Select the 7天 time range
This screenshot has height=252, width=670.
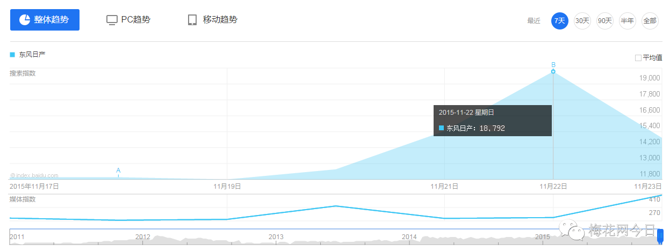[x=559, y=21]
